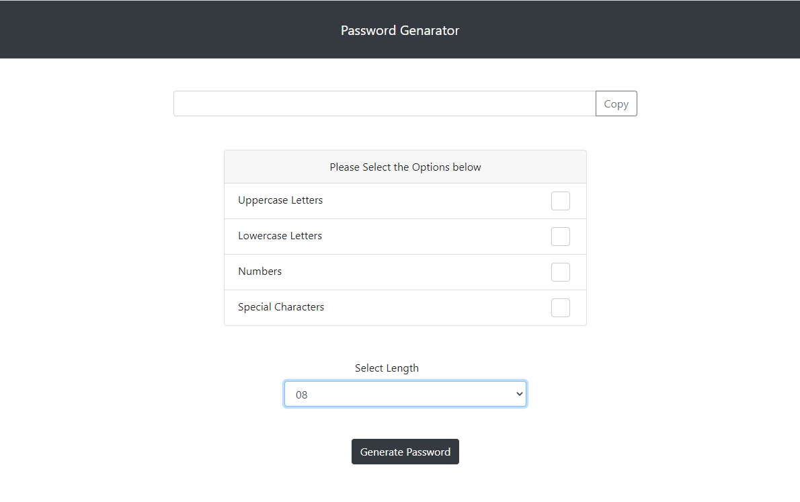The height and width of the screenshot is (502, 800).
Task: Click the 08 value in length selector
Action: pyautogui.click(x=302, y=395)
